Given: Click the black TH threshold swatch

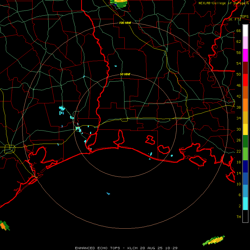Looking at the screenshot, I should [245, 216].
